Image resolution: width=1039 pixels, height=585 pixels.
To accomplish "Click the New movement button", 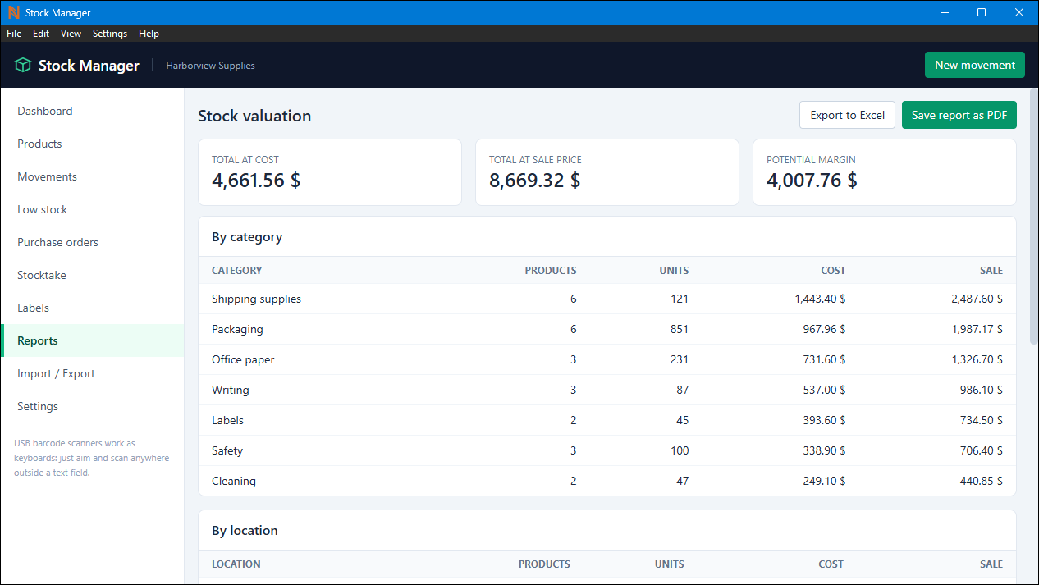I will (x=975, y=65).
